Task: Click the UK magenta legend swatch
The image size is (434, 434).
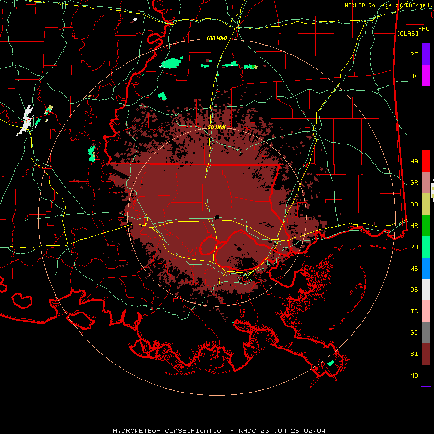Action: click(426, 76)
